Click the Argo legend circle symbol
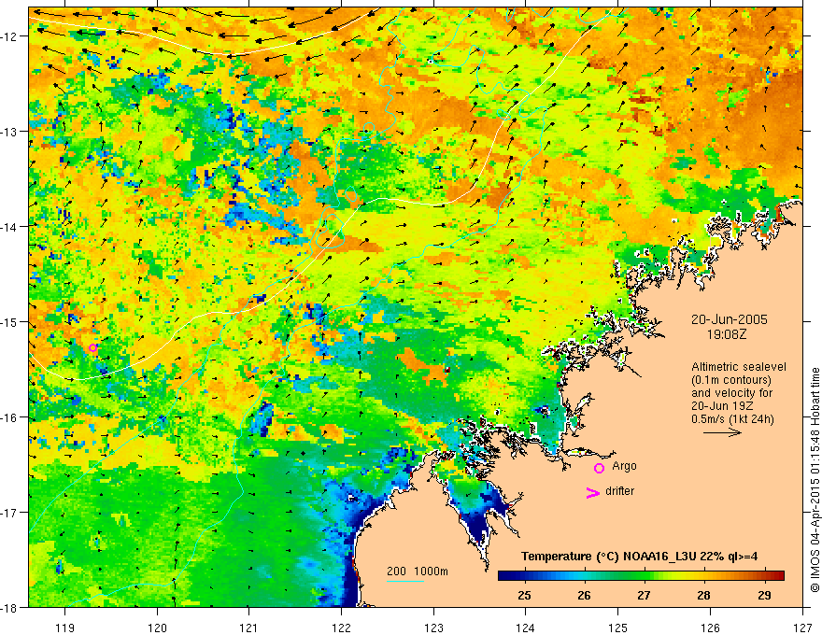Viewport: 822px width, 635px height. point(599,468)
